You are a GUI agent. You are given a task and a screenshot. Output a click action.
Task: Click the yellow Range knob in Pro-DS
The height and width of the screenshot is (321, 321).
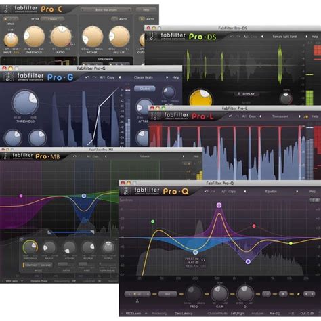(200, 98)
